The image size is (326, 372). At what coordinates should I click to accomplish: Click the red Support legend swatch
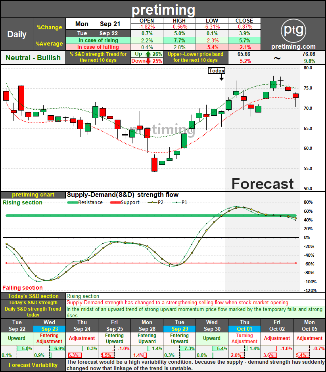[116, 202]
